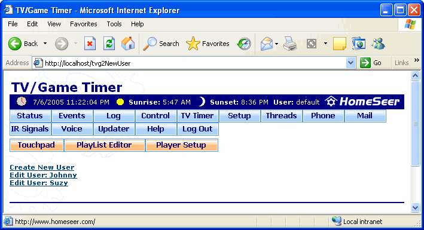This screenshot has width=424, height=230.
Task: Open the Tools menu
Action: point(114,24)
